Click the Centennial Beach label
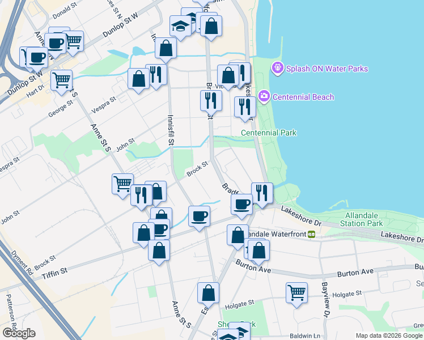 click(303, 97)
